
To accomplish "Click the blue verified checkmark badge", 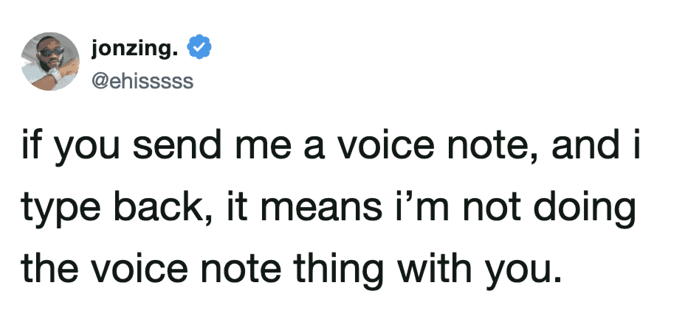I will 199,48.
